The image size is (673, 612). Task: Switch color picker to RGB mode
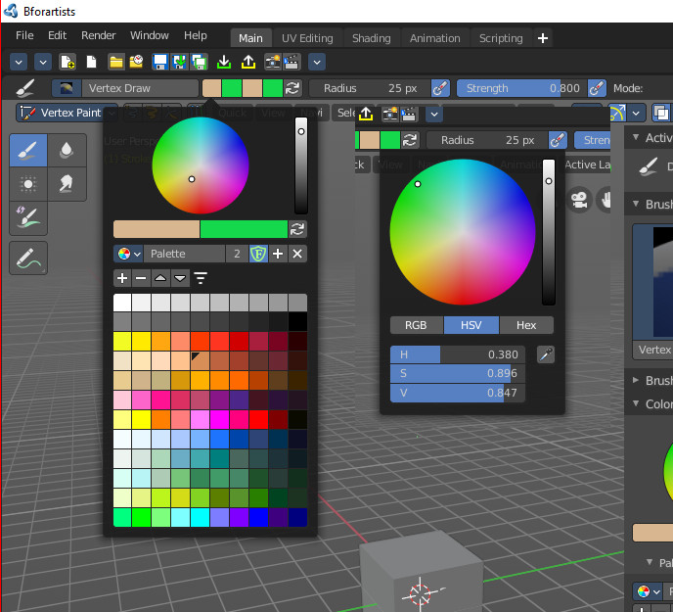coord(416,325)
